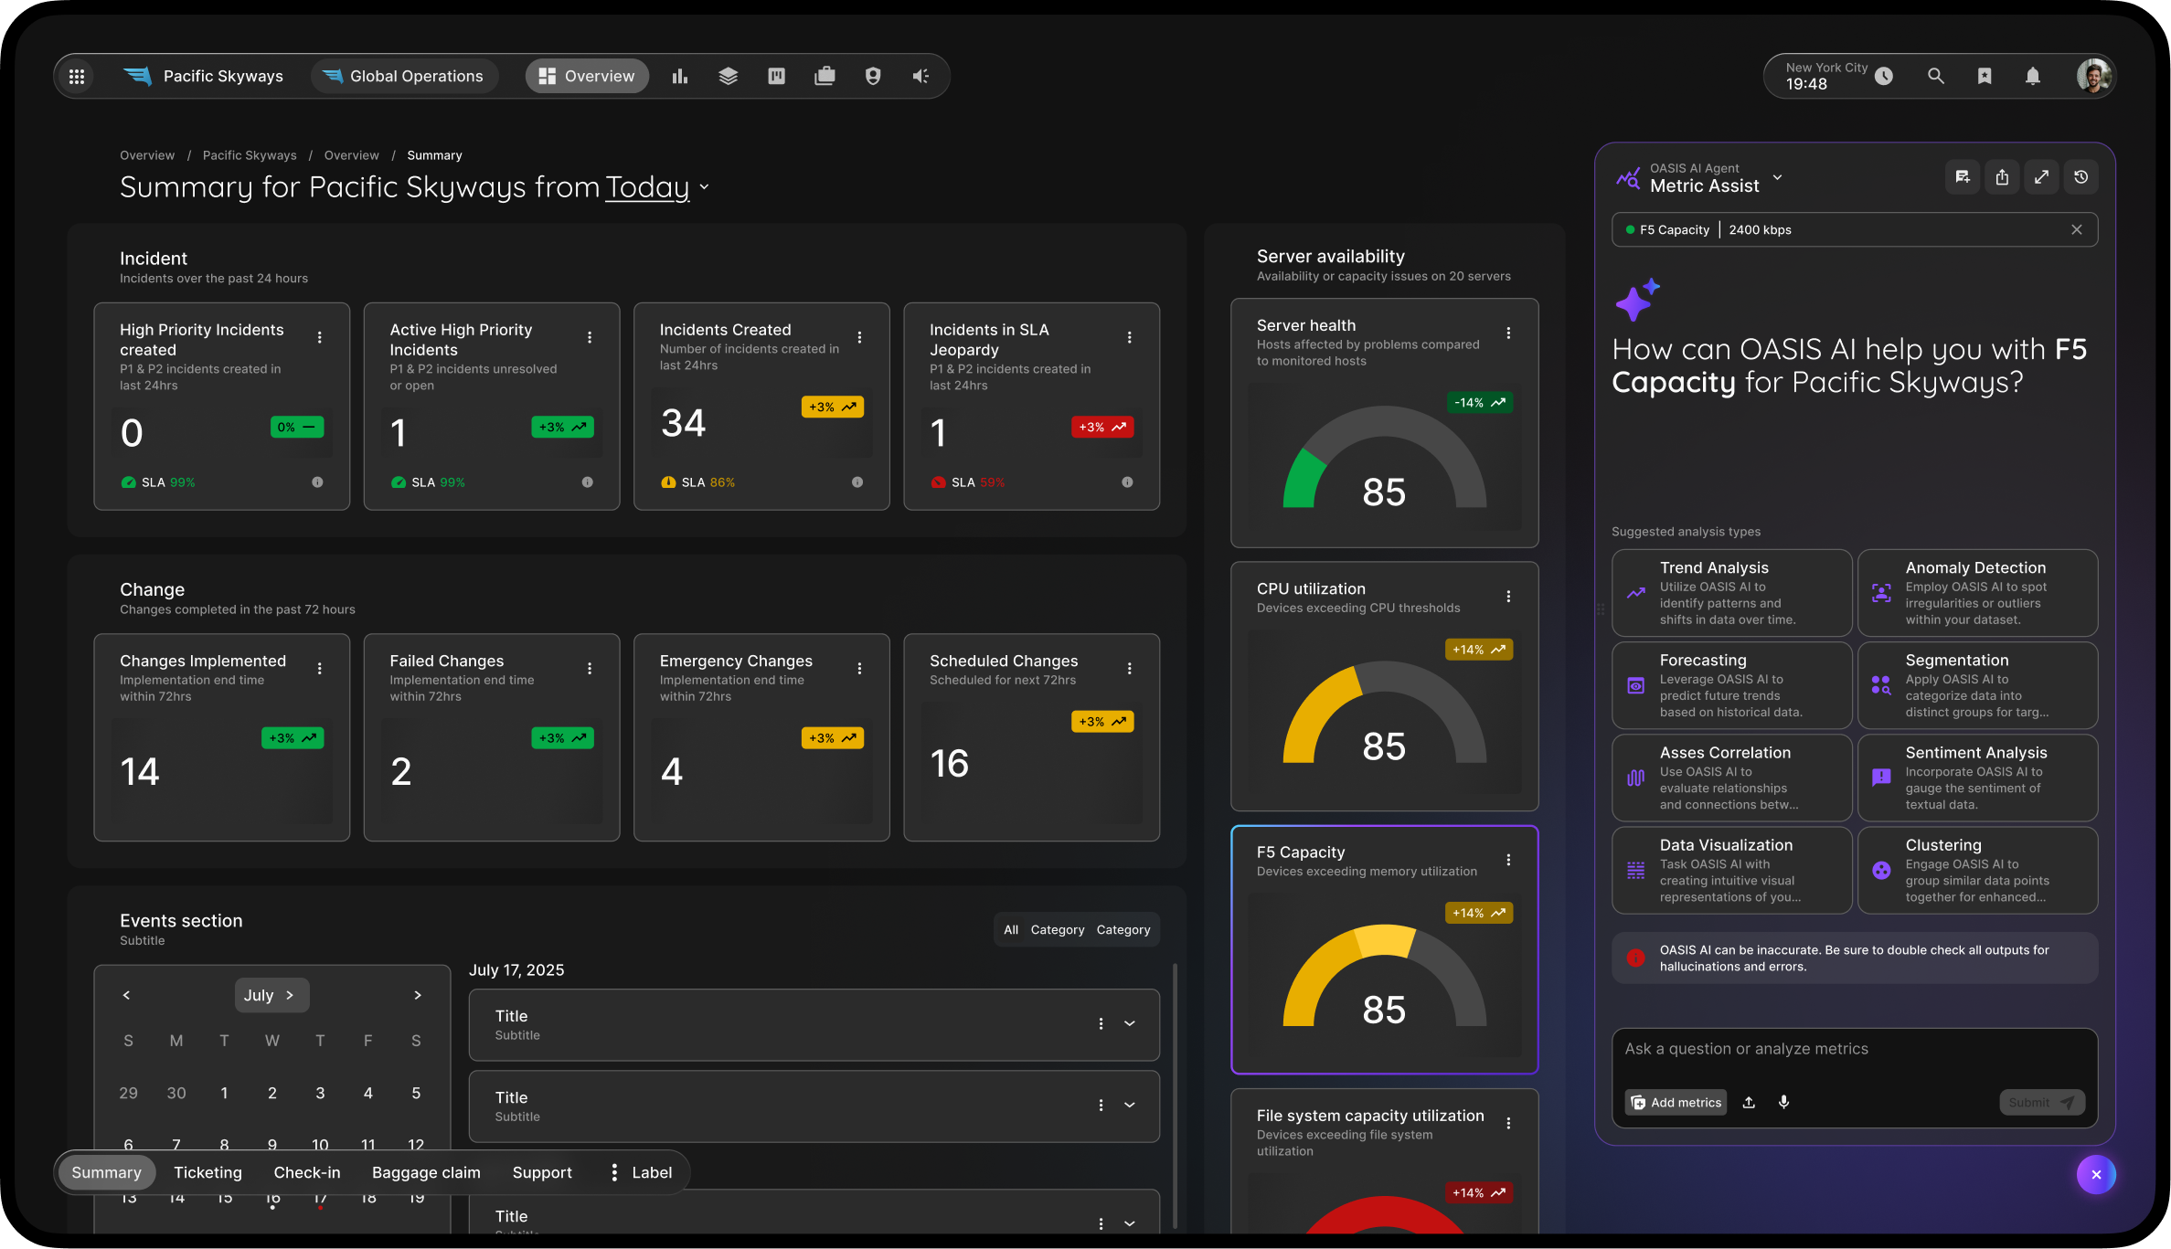Click the microphone icon in prompt box
This screenshot has height=1249, width=2171.
pos(1783,1102)
